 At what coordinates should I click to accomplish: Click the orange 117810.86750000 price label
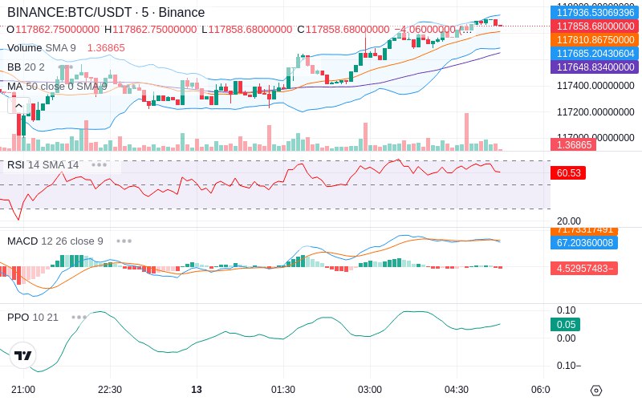coord(595,39)
